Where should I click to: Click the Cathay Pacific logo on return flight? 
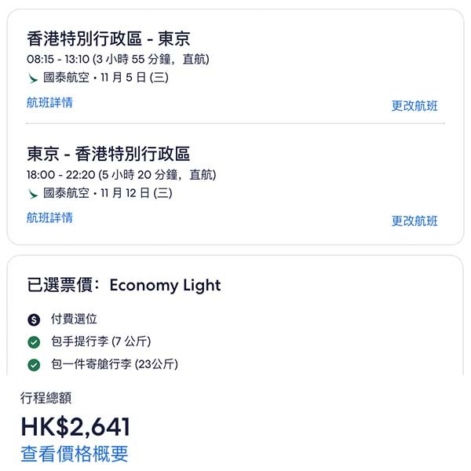click(x=33, y=194)
